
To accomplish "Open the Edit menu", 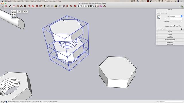I will 18,1.
